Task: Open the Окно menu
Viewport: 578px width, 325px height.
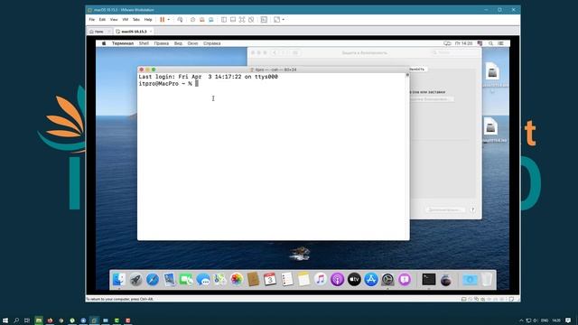Action: coord(192,43)
